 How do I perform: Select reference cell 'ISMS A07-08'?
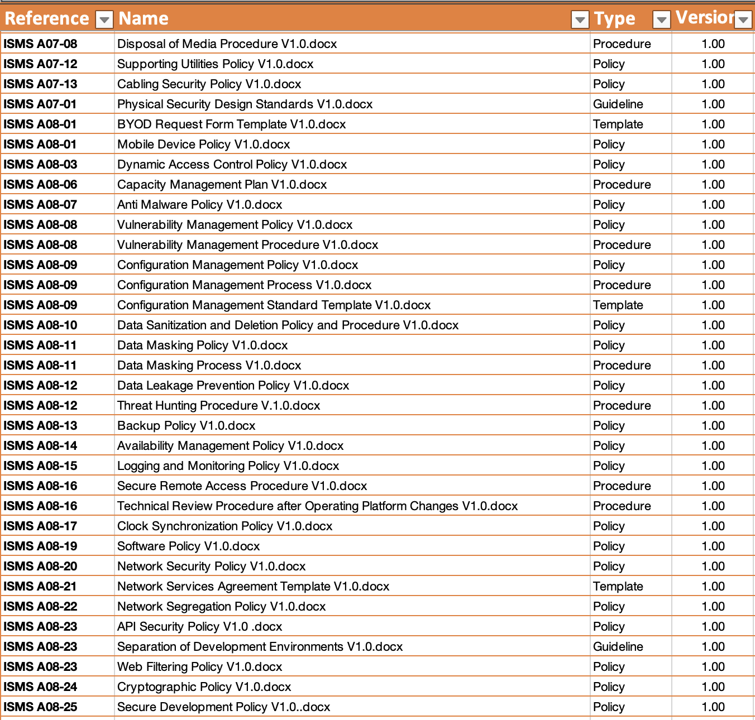tap(58, 44)
